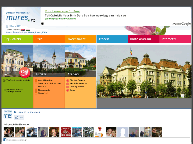Open the default silhouette fan thumbnail
Image resolution: width=193 pixels, height=144 pixels.
click(122, 132)
